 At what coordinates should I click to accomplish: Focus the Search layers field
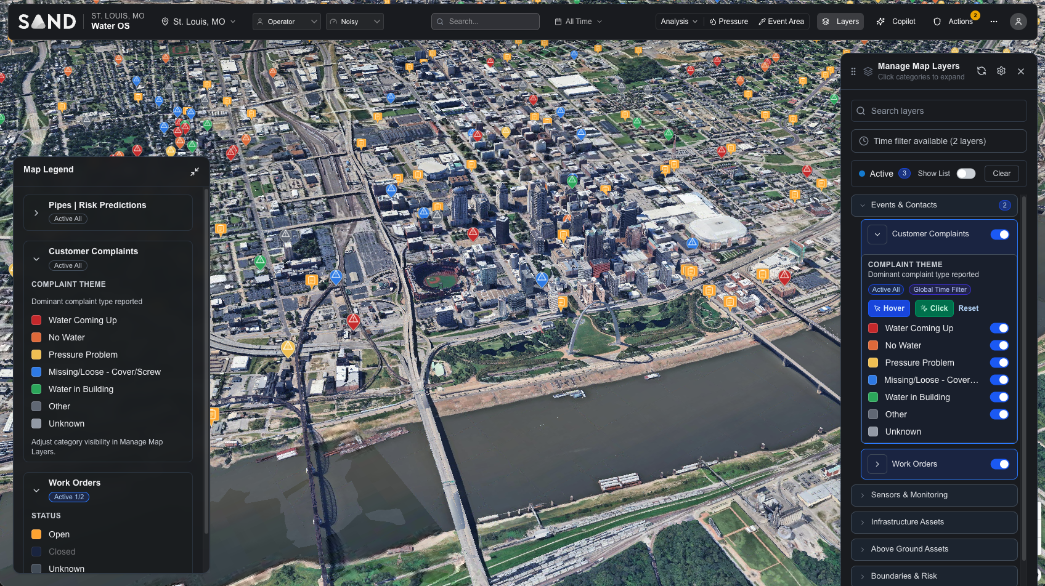(938, 111)
